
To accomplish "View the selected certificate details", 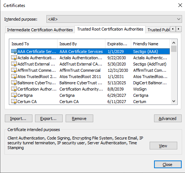I will point(163,146).
